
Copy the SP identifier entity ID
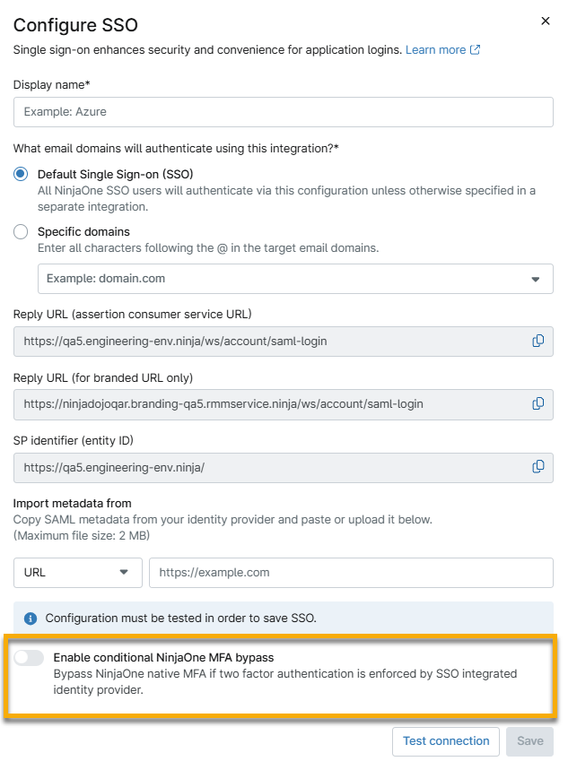pos(537,467)
